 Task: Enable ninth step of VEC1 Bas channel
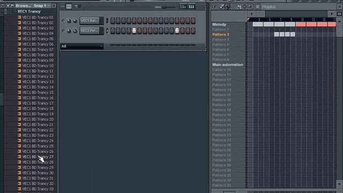(155, 20)
